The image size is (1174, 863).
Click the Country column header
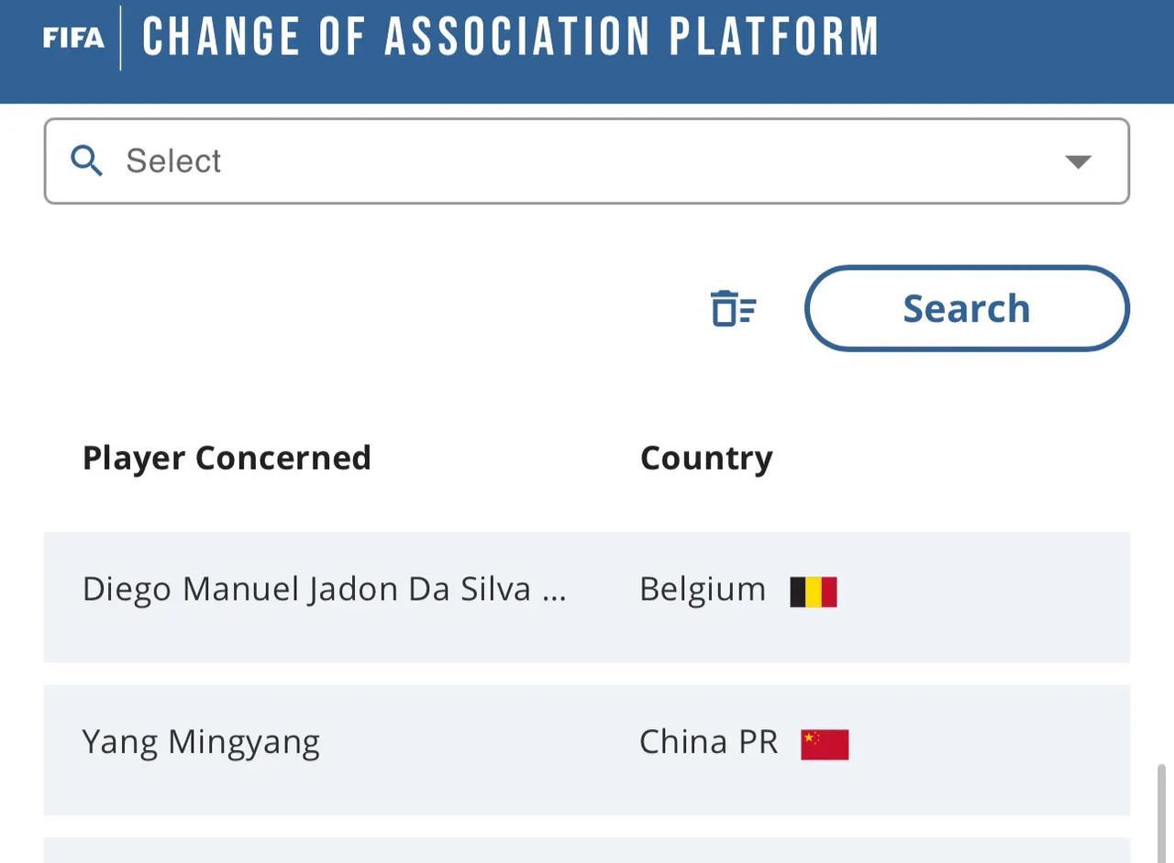coord(706,458)
